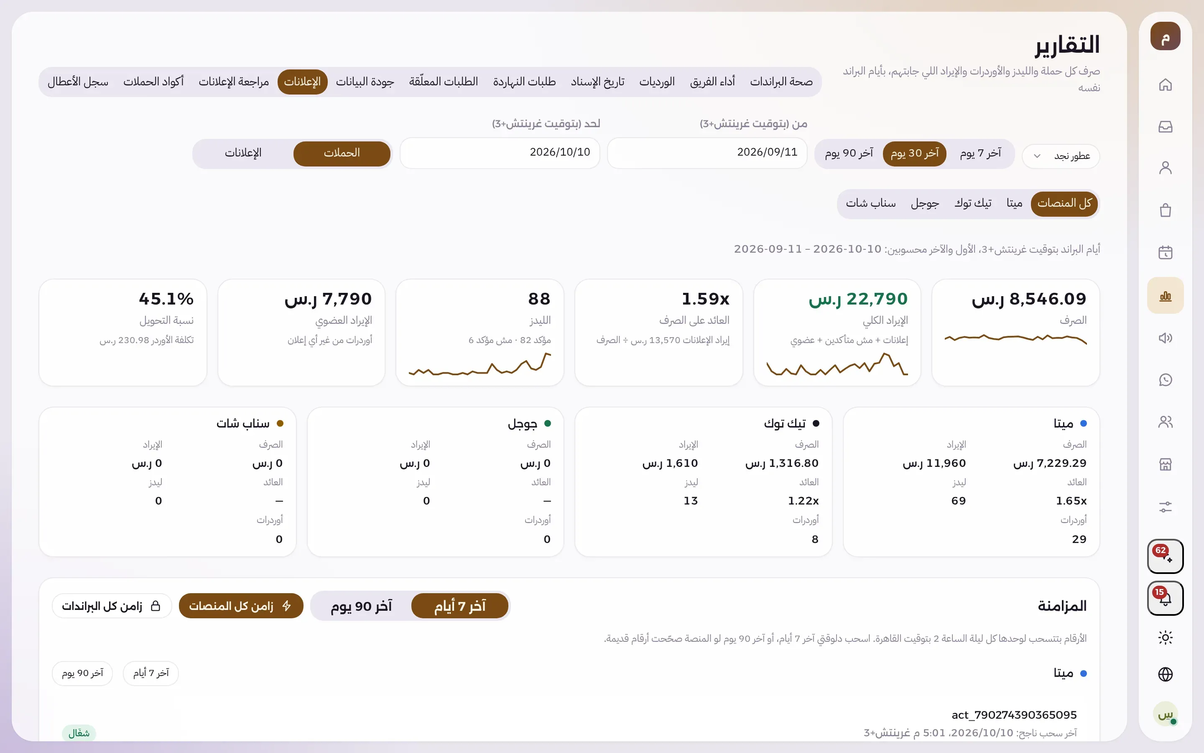The width and height of the screenshot is (1204, 753).
Task: Toggle the sun theme icon
Action: (x=1165, y=638)
